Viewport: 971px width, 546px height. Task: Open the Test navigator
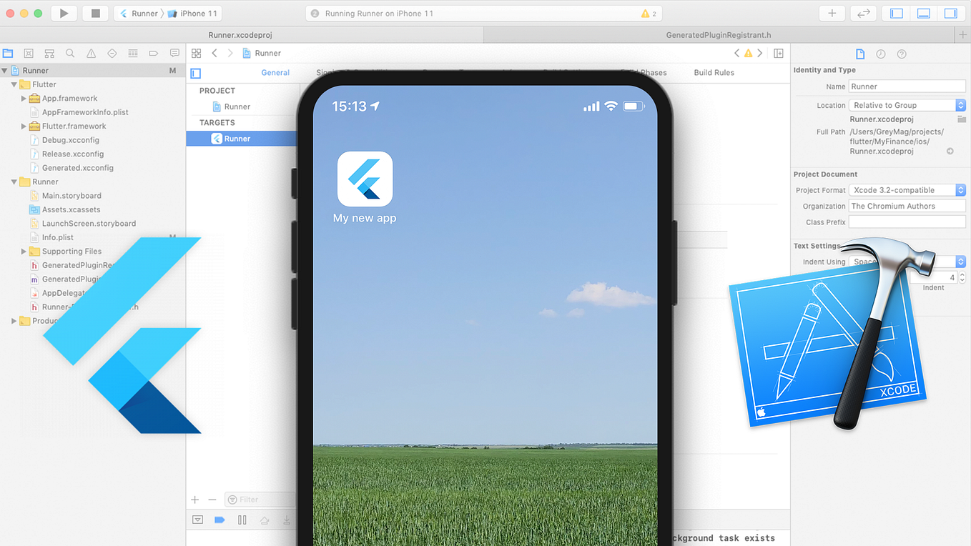[112, 53]
